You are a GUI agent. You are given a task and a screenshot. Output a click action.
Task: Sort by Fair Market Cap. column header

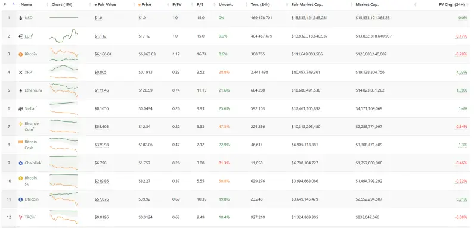tap(307, 5)
